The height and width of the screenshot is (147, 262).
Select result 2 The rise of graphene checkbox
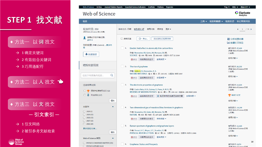(122, 66)
